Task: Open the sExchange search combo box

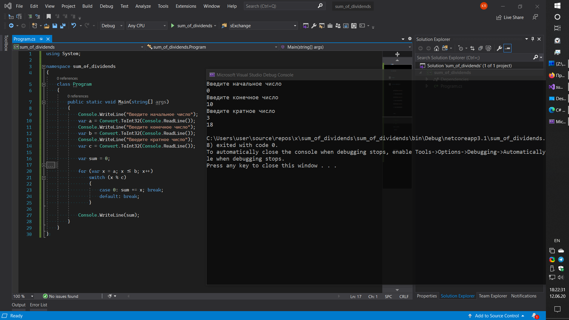Action: click(x=263, y=26)
